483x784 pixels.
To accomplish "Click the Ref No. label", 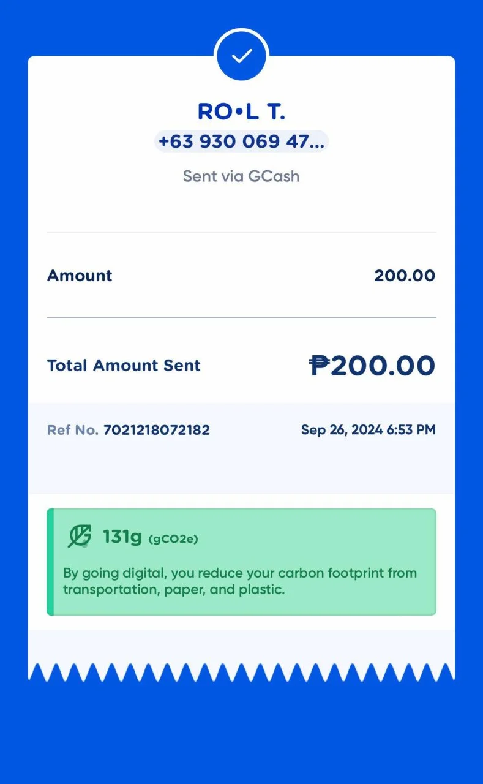I will [72, 430].
